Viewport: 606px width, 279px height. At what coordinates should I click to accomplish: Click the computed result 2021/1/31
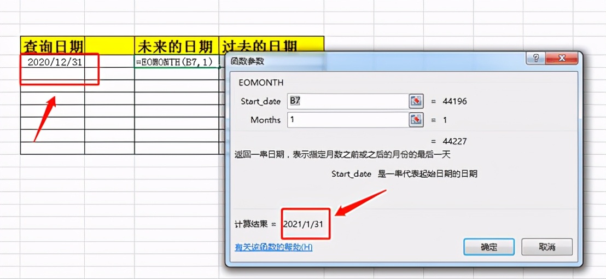click(x=304, y=224)
